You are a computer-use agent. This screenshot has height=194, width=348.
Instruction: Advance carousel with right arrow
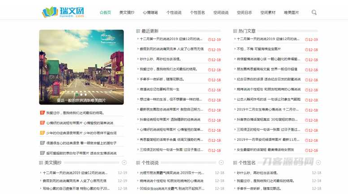(117, 67)
